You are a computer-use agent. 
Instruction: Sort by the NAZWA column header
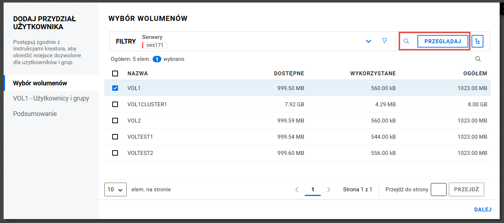(137, 73)
